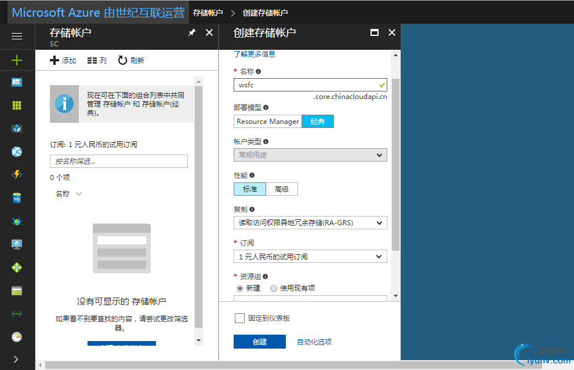574x370 pixels.
Task: Select the Resource Manager deployment model
Action: pyautogui.click(x=268, y=122)
